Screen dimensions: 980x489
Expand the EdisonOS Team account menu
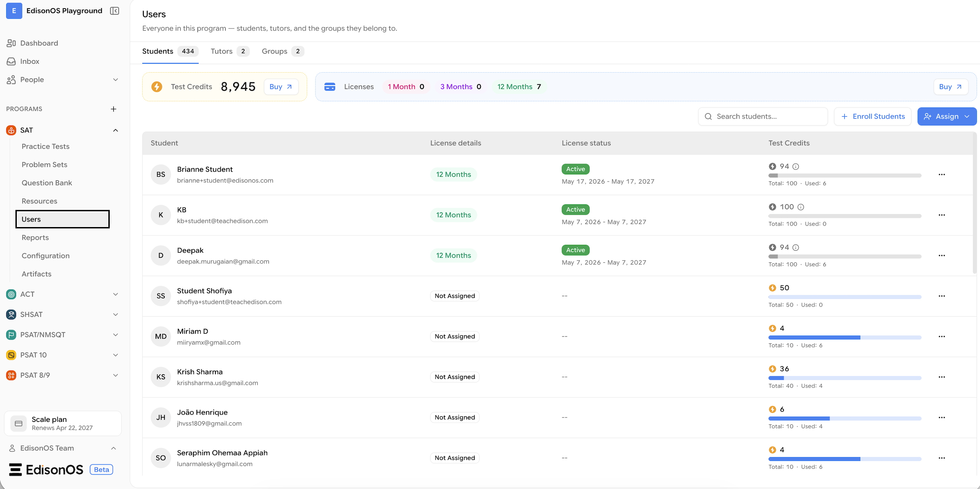(x=113, y=448)
